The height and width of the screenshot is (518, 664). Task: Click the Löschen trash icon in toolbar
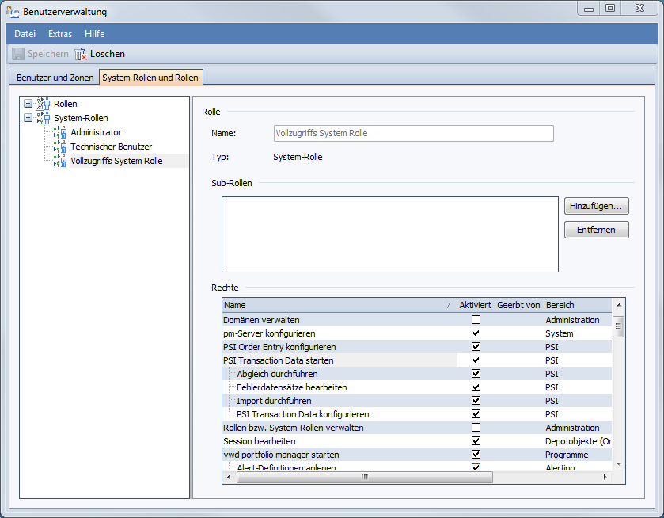click(x=80, y=54)
